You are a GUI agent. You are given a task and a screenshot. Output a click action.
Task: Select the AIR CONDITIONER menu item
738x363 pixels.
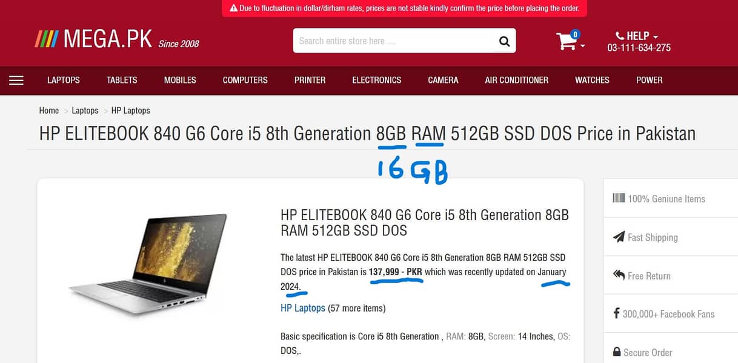tap(516, 80)
